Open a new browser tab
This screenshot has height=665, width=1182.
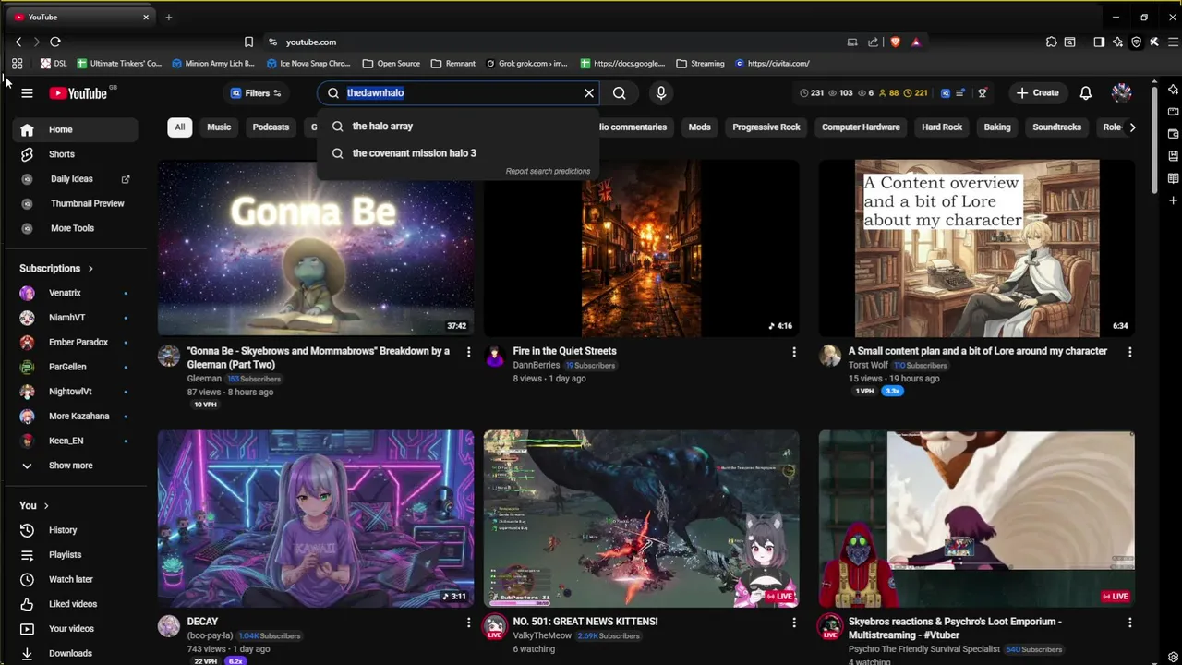pos(168,17)
